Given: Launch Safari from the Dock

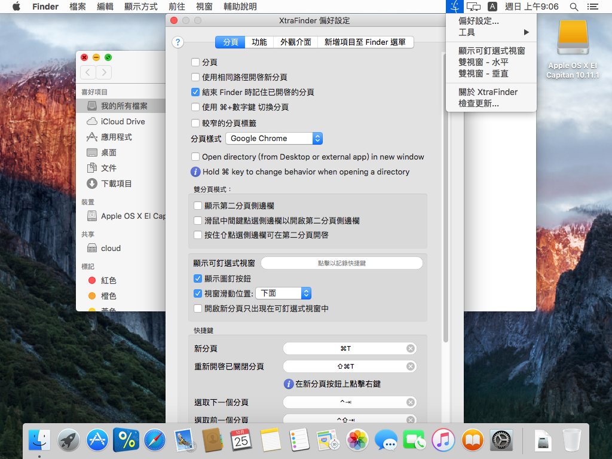Looking at the screenshot, I should point(155,440).
